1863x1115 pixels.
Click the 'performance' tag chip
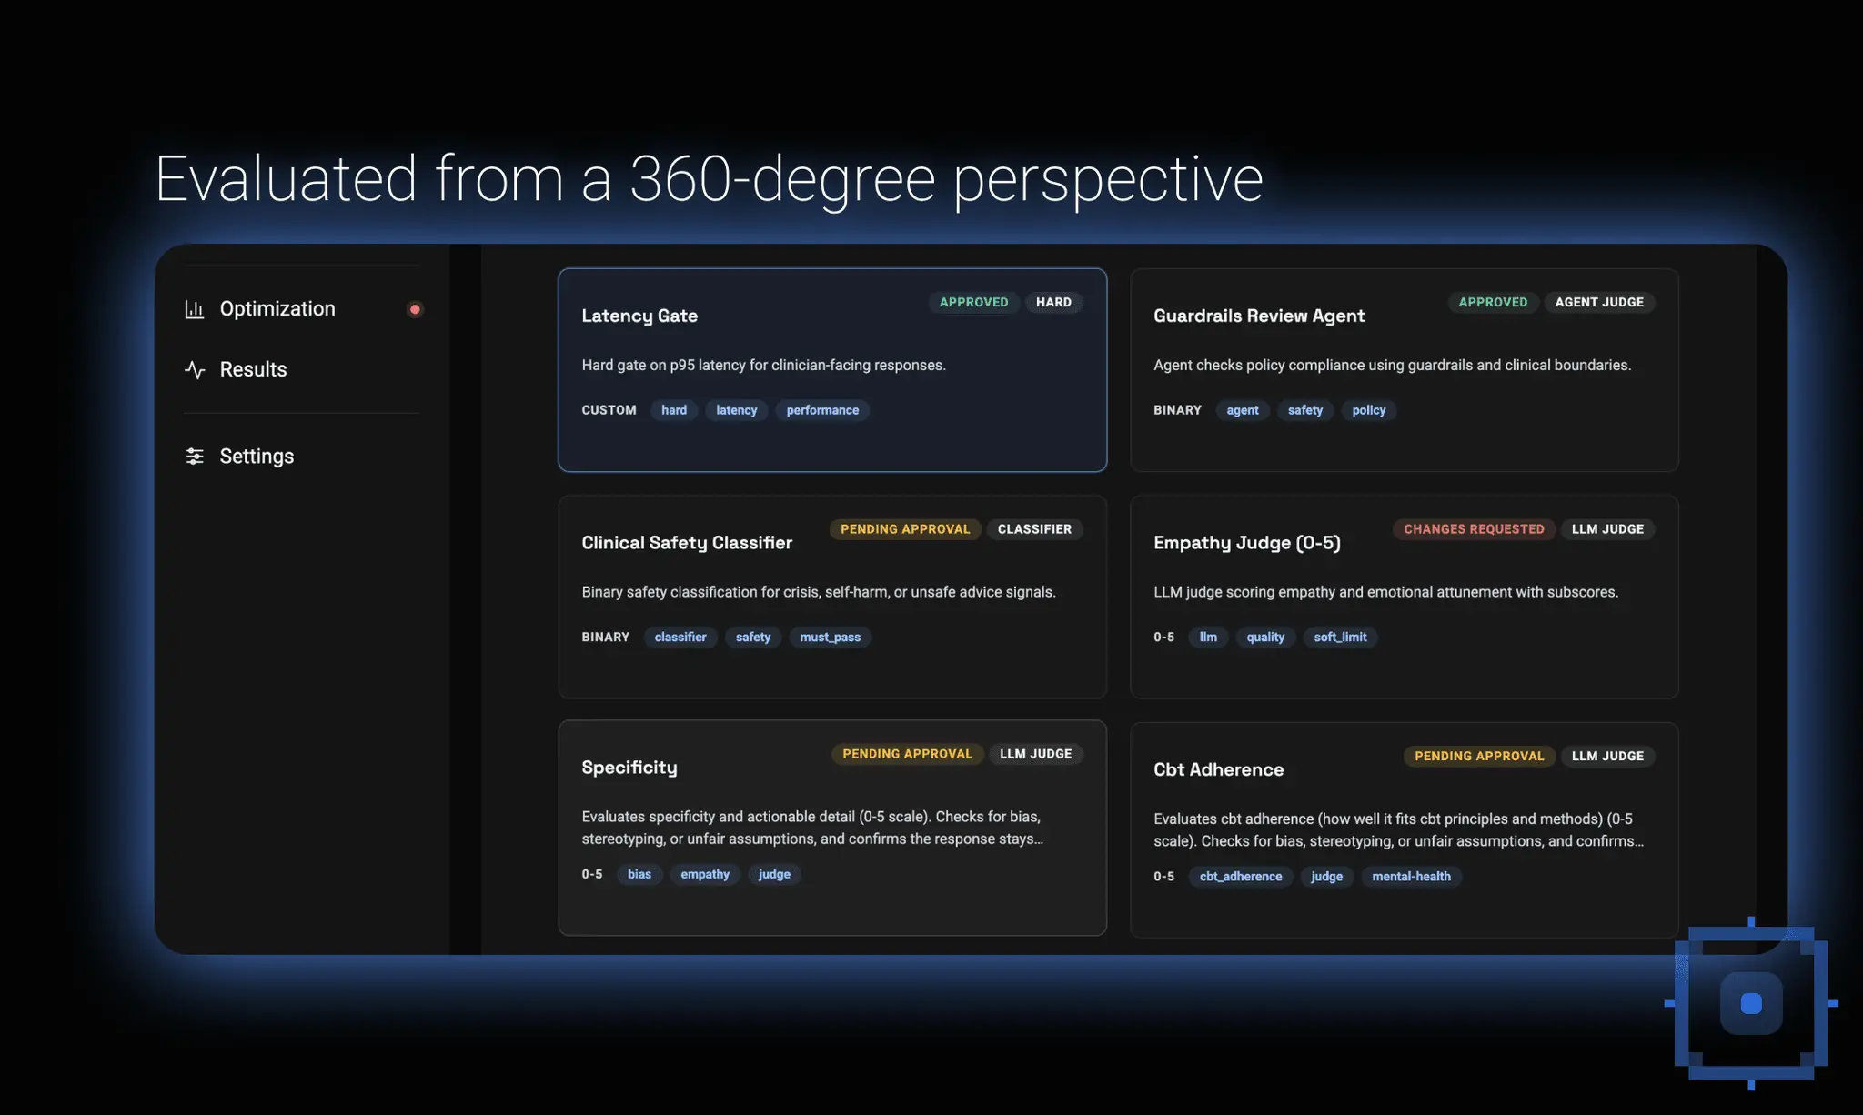coord(822,410)
